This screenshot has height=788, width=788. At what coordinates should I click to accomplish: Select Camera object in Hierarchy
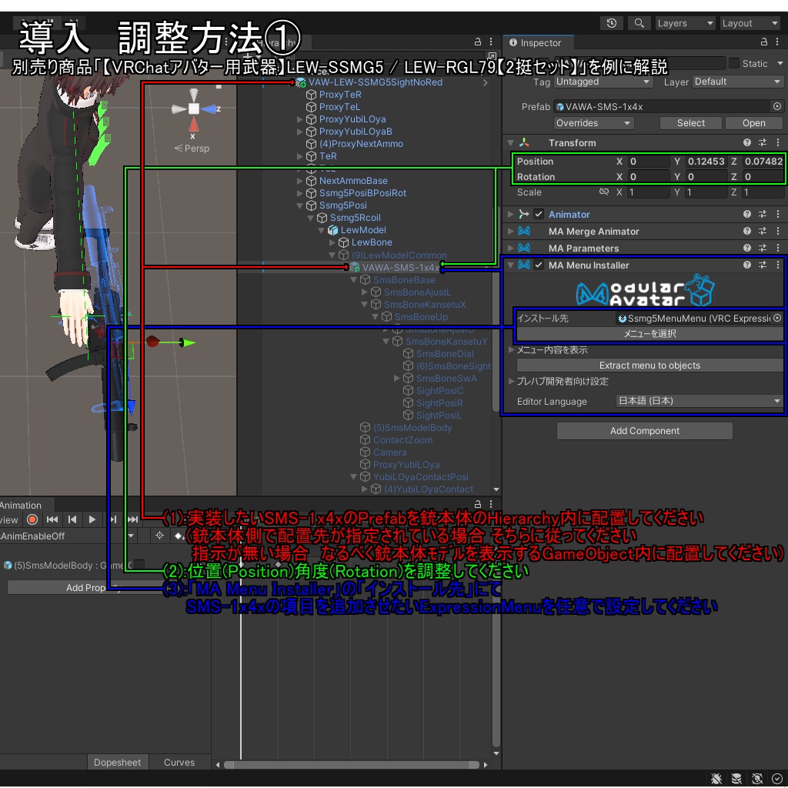click(389, 452)
